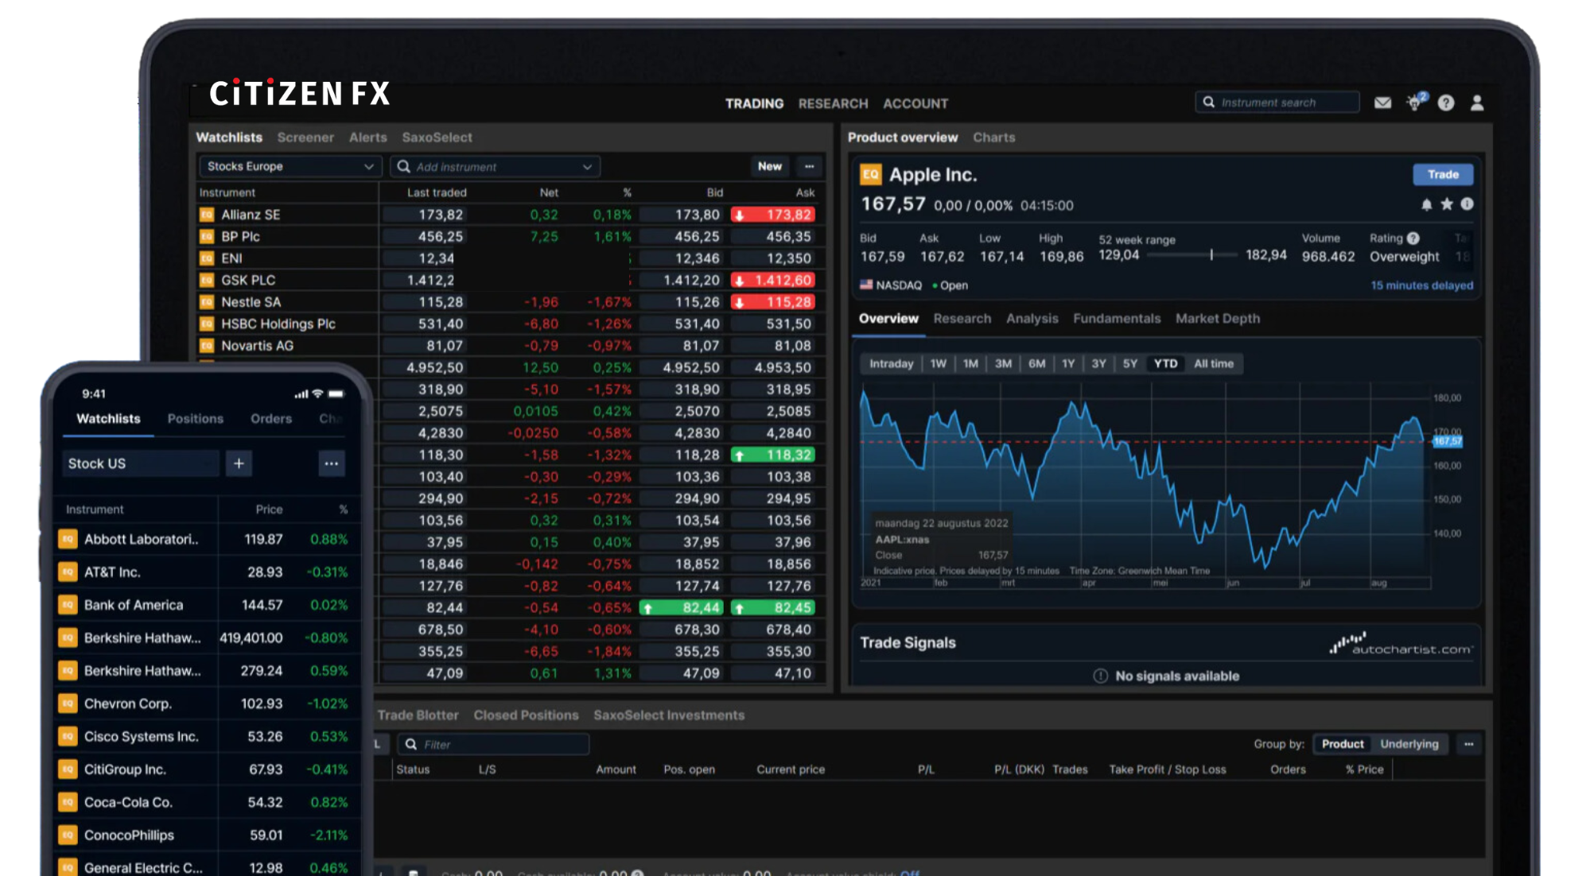Open the three-dot menu in phone watchlist
The height and width of the screenshot is (876, 1594).
[332, 463]
